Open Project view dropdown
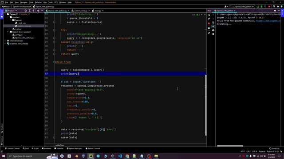 pyautogui.click(x=11, y=11)
